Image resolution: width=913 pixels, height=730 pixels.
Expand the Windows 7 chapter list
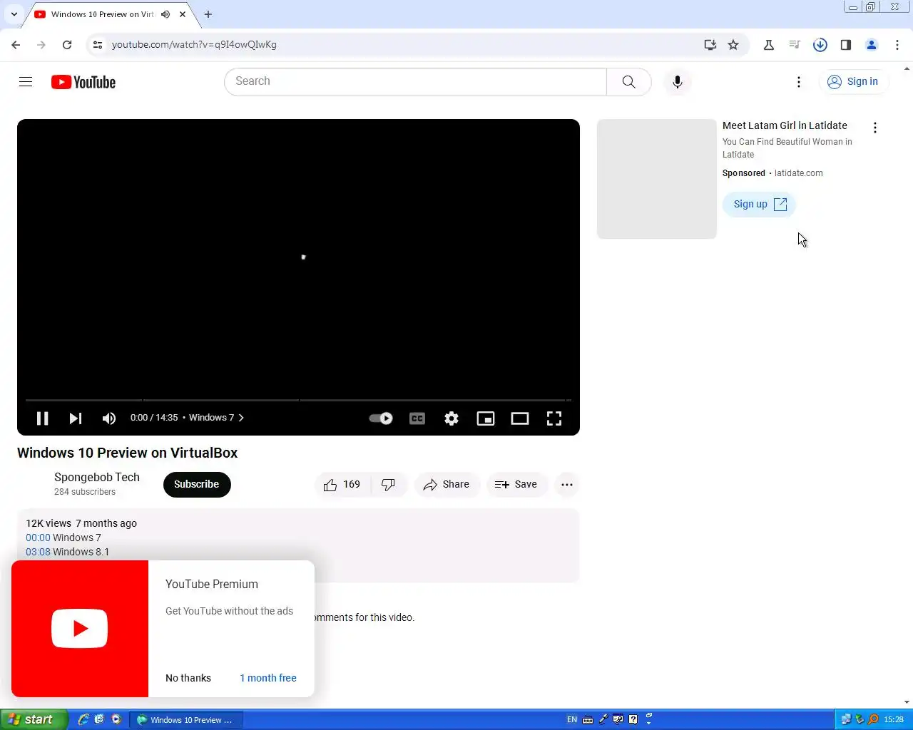pyautogui.click(x=217, y=418)
